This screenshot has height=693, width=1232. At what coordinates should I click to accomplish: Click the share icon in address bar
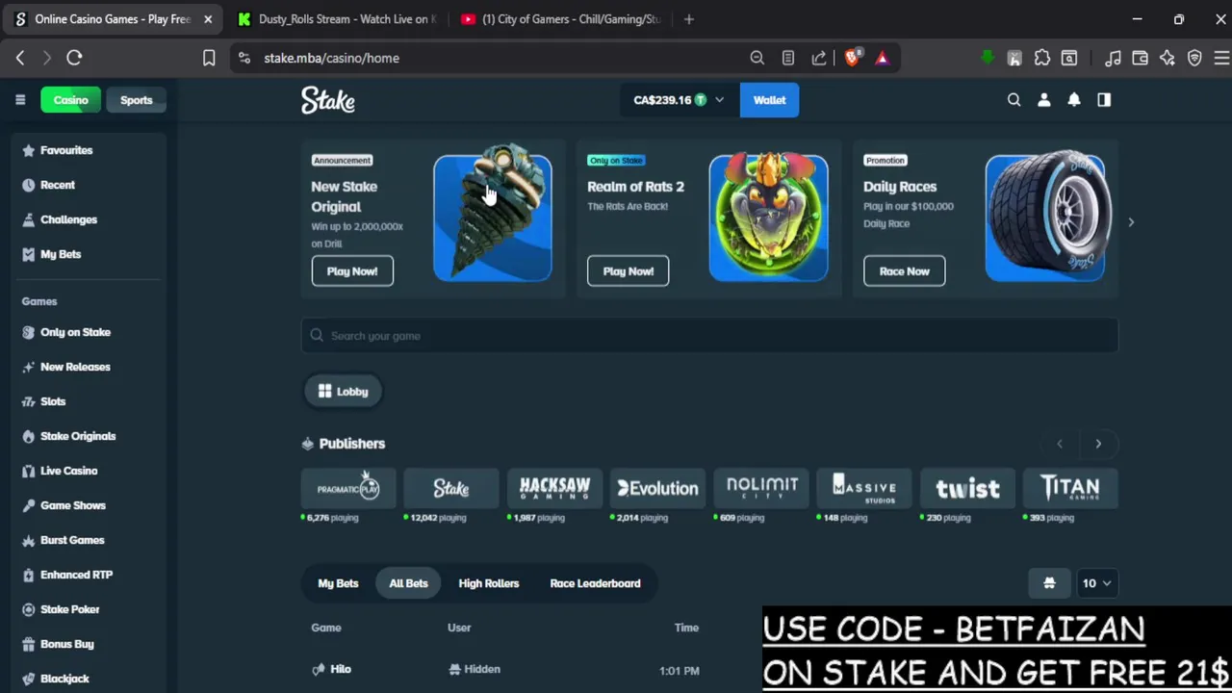(x=819, y=58)
